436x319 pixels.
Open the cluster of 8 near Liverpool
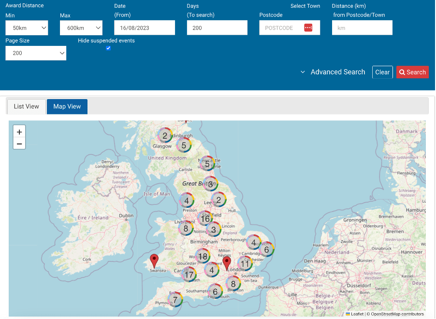[x=186, y=229]
